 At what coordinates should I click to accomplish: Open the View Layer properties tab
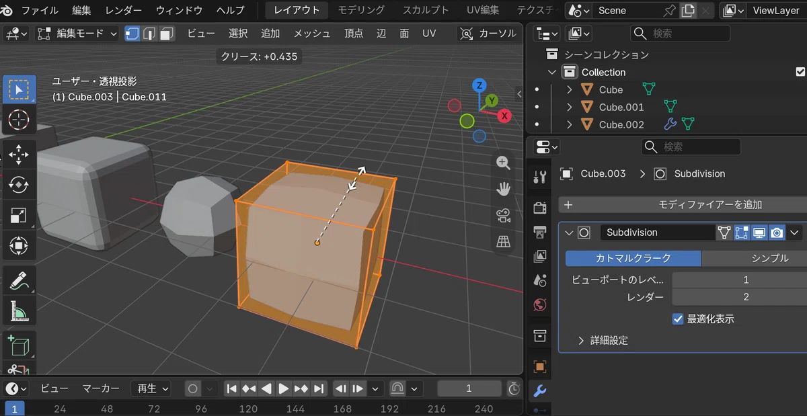539,256
